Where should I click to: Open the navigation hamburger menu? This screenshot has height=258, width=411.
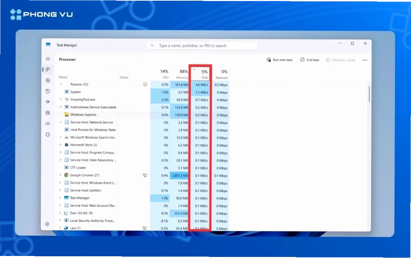(48, 59)
